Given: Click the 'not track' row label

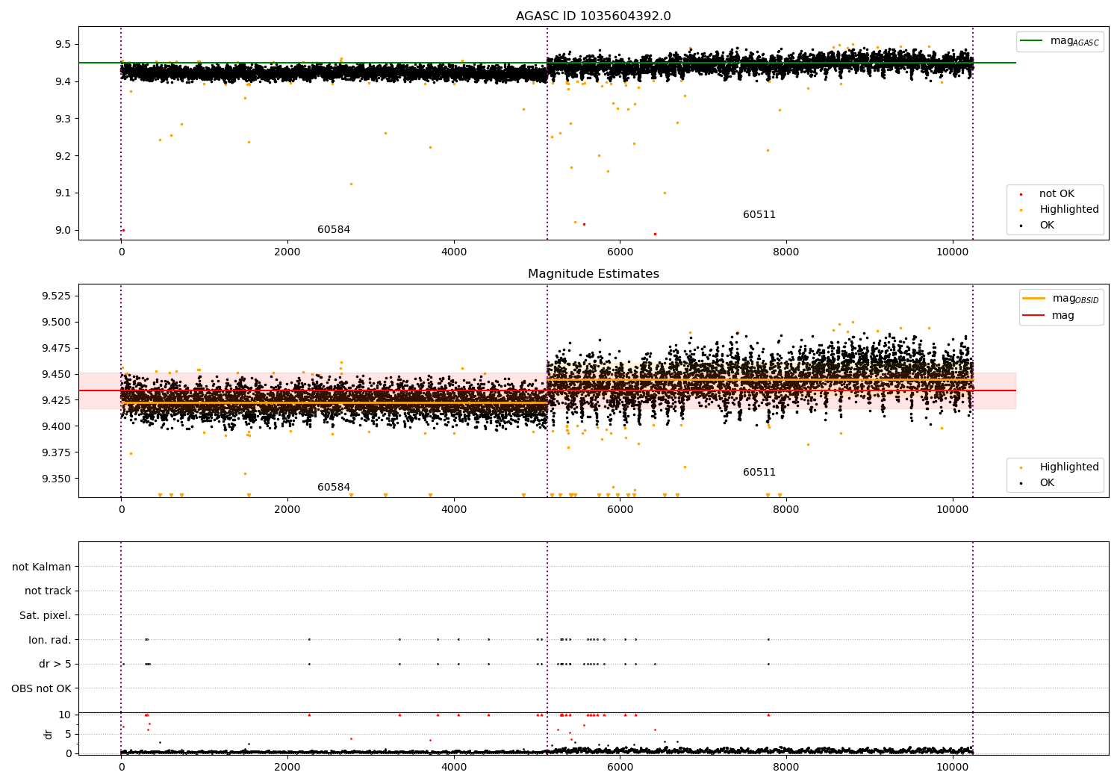Looking at the screenshot, I should pyautogui.click(x=48, y=591).
